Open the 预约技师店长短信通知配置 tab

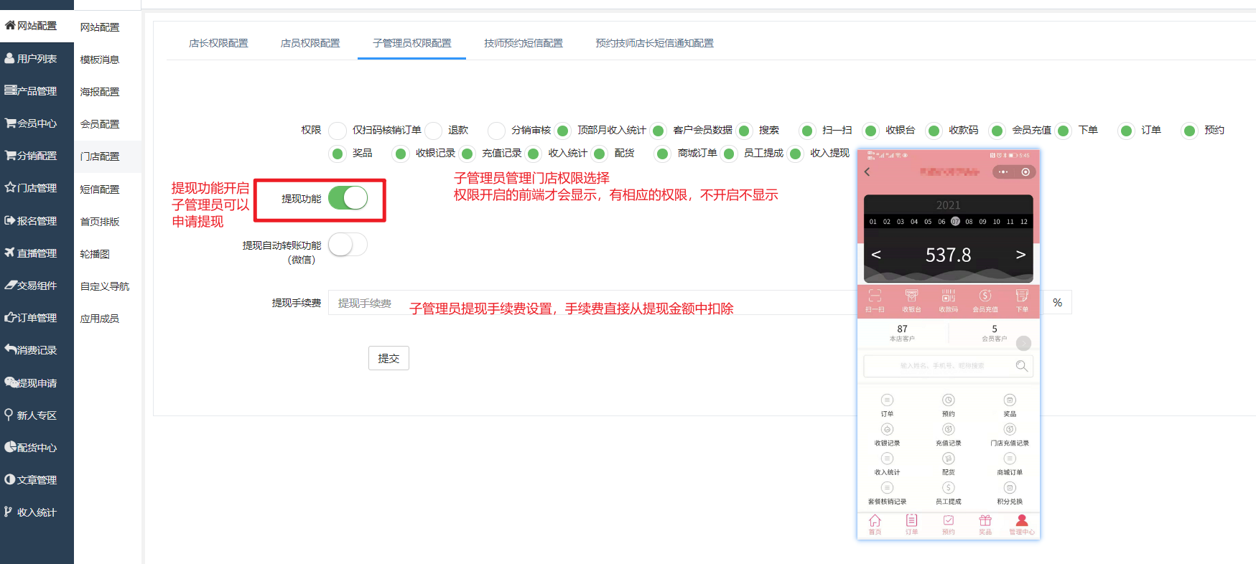(655, 43)
